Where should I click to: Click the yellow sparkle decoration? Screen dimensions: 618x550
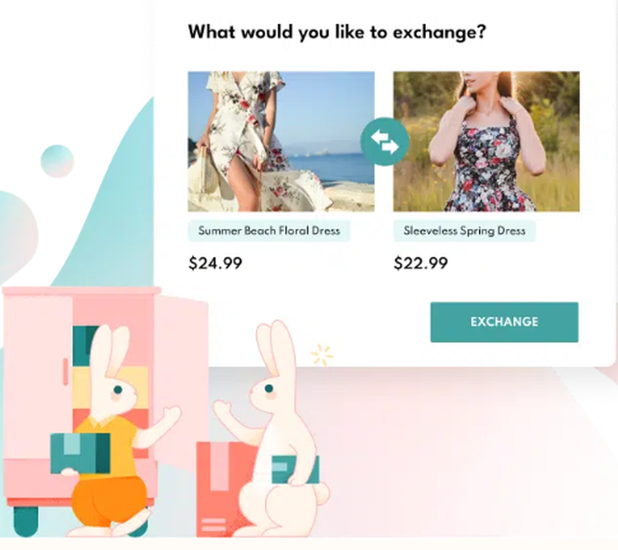tap(322, 355)
